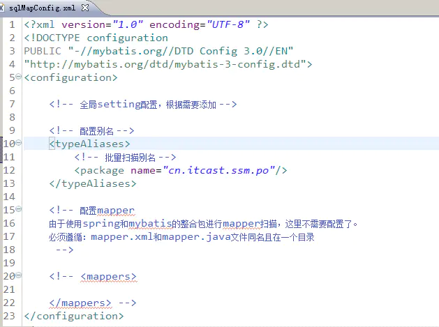
Task: Click the "UTF-8" encoding value
Action: point(228,24)
